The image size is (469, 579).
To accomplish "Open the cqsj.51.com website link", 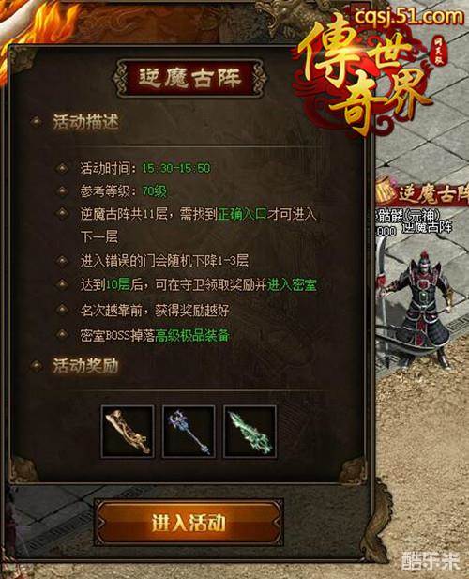I will 409,17.
